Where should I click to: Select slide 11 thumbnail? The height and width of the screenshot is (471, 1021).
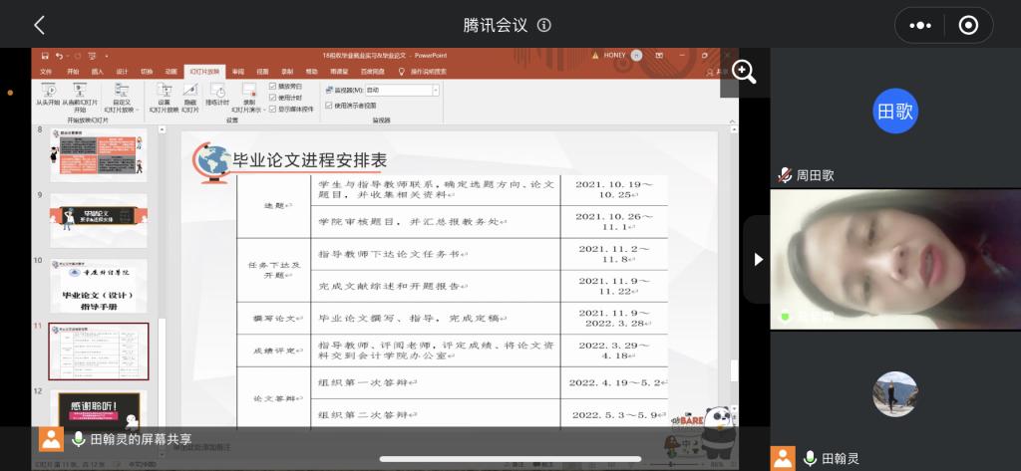point(99,352)
